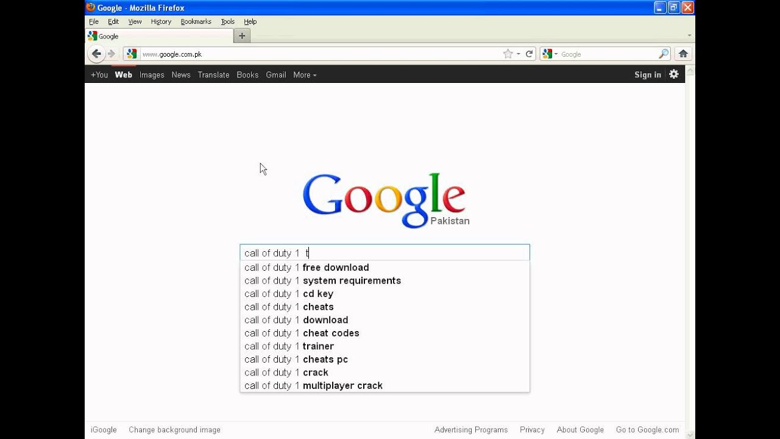The height and width of the screenshot is (439, 780).
Task: Open About Google footer link
Action: (x=580, y=429)
